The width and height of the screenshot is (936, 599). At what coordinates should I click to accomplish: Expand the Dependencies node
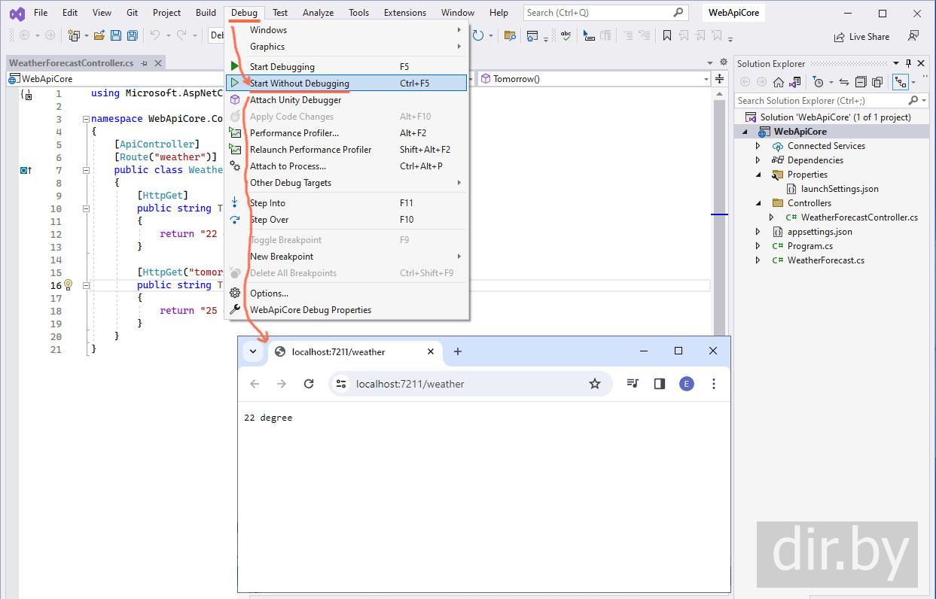tap(758, 160)
